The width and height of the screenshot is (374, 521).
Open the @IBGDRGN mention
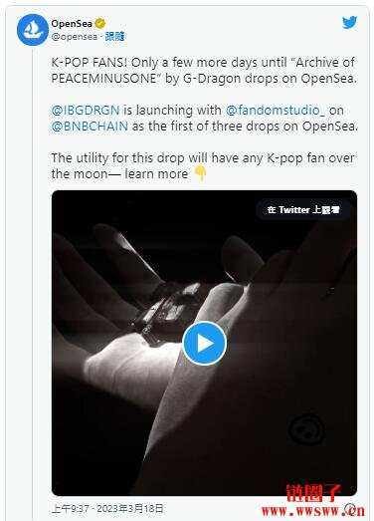(86, 110)
